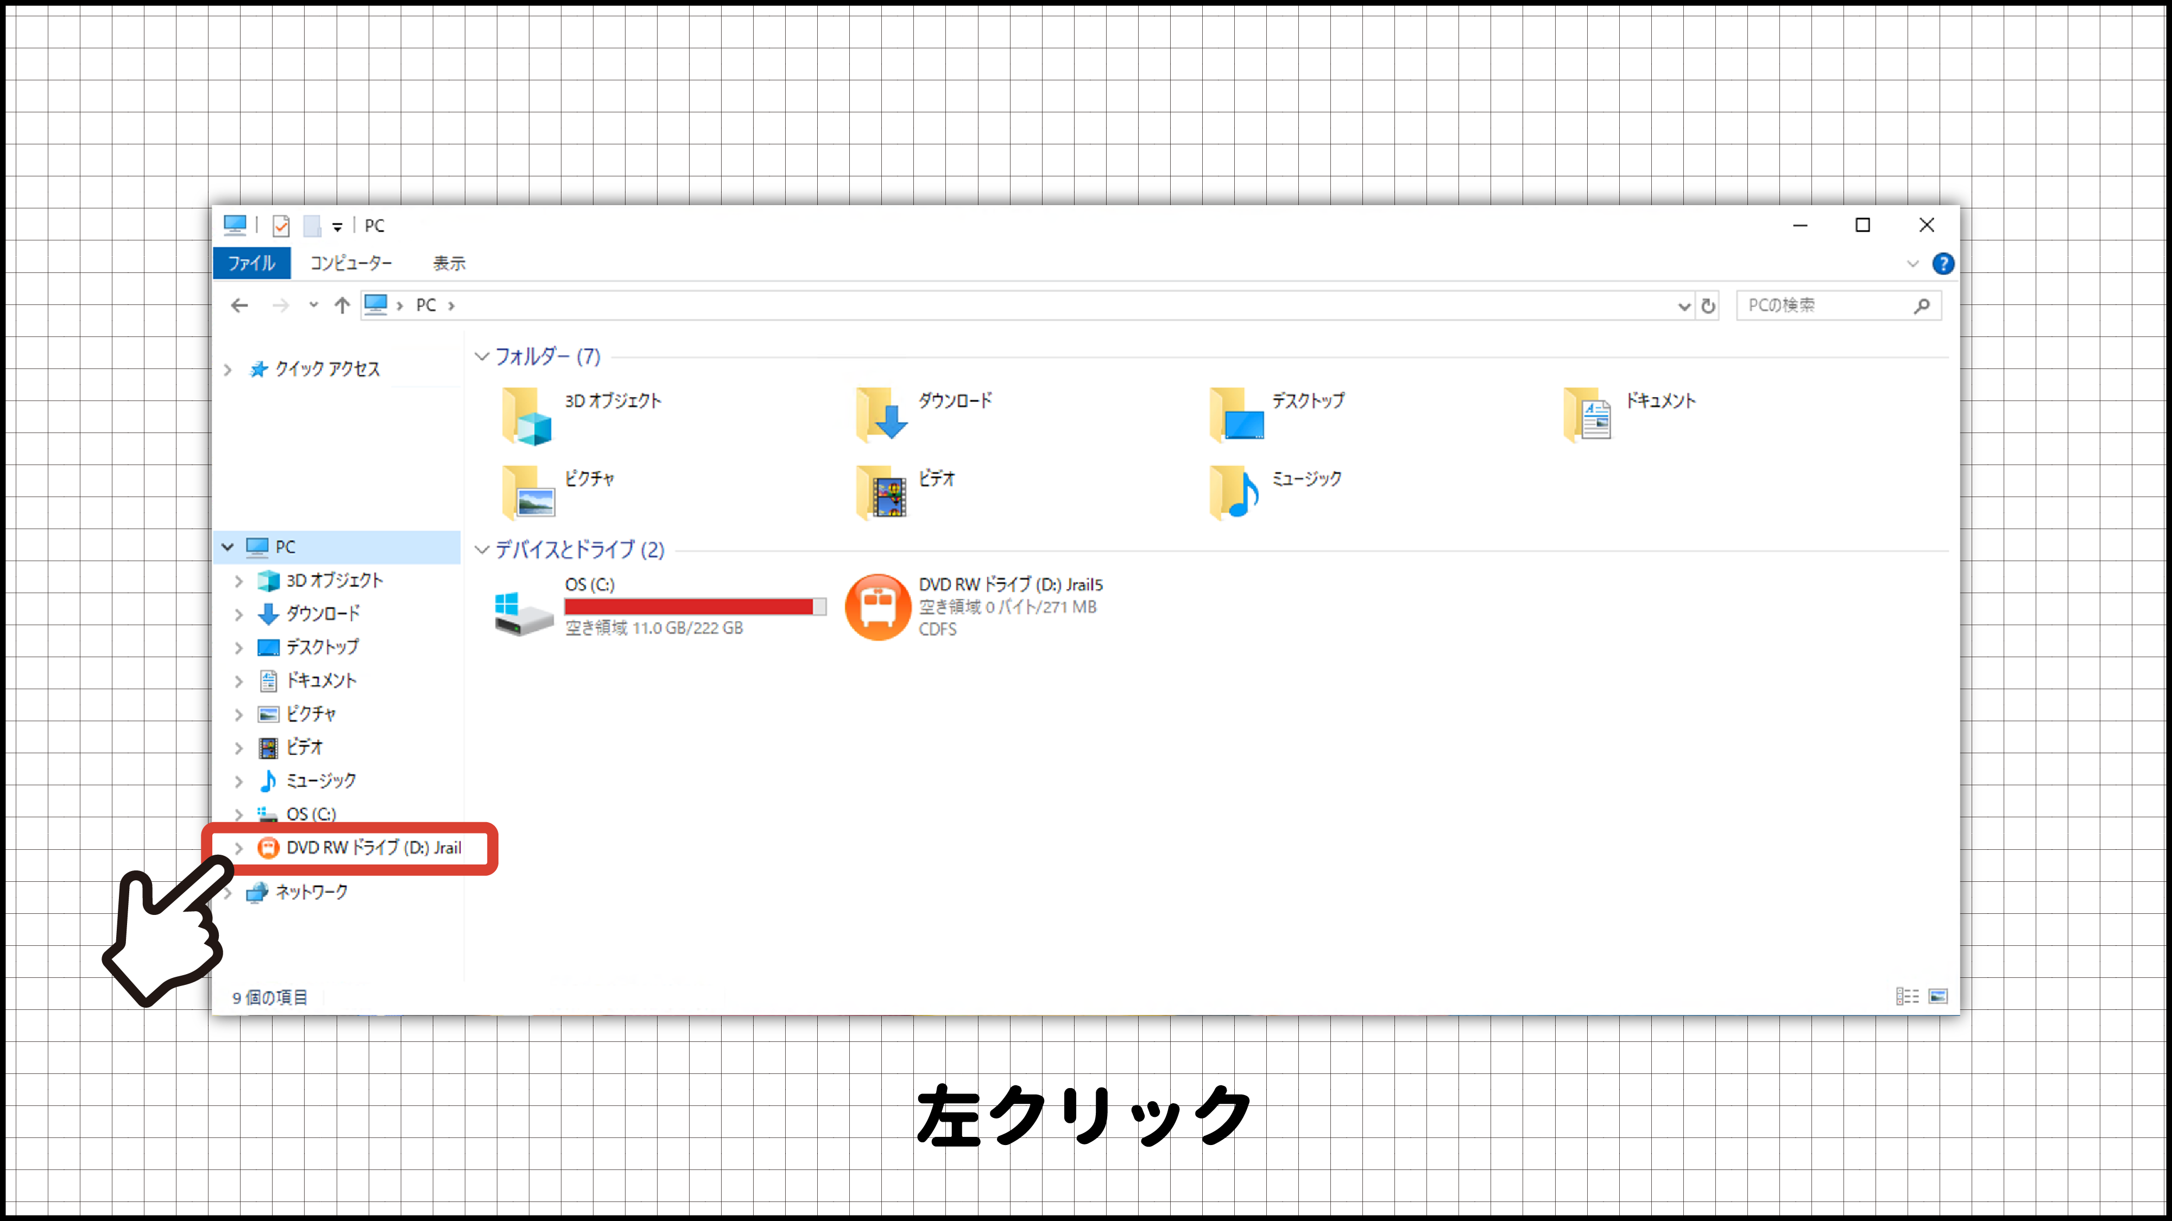Image resolution: width=2172 pixels, height=1221 pixels.
Task: Switch to details view in status bar
Action: (x=1907, y=997)
